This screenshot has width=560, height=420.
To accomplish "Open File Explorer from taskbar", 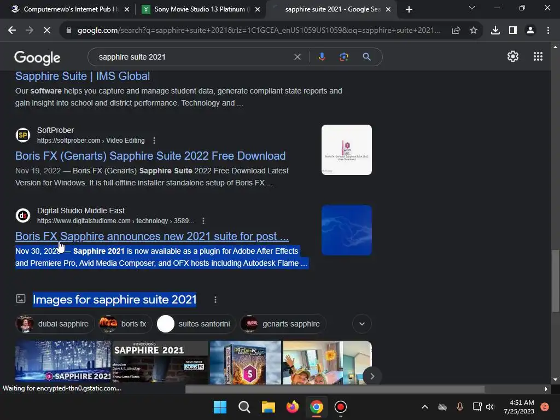I will [268, 407].
